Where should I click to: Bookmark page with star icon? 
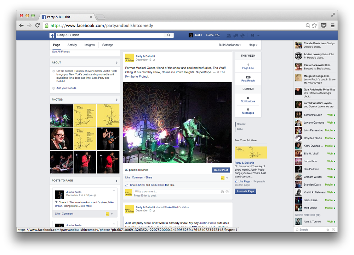314,25
